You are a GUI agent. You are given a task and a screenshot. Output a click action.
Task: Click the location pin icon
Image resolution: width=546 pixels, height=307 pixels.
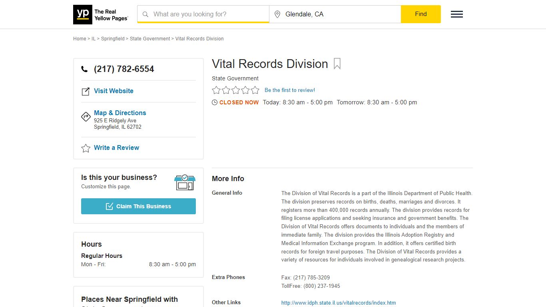pos(277,14)
